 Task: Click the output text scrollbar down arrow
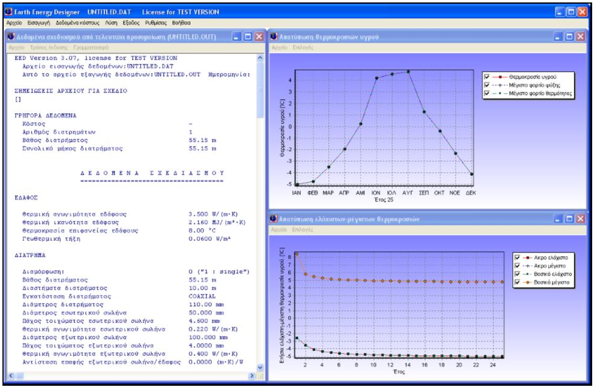(260, 368)
